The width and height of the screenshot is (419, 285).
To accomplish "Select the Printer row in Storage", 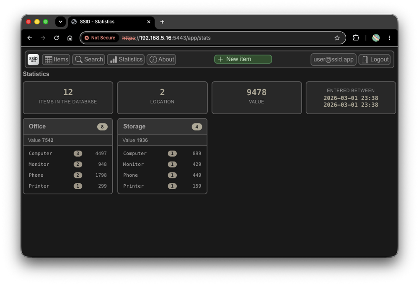I will pyautogui.click(x=162, y=186).
